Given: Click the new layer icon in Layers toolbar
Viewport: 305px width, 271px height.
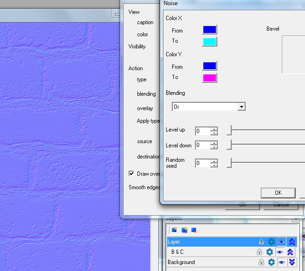Looking at the screenshot, I should (x=175, y=230).
